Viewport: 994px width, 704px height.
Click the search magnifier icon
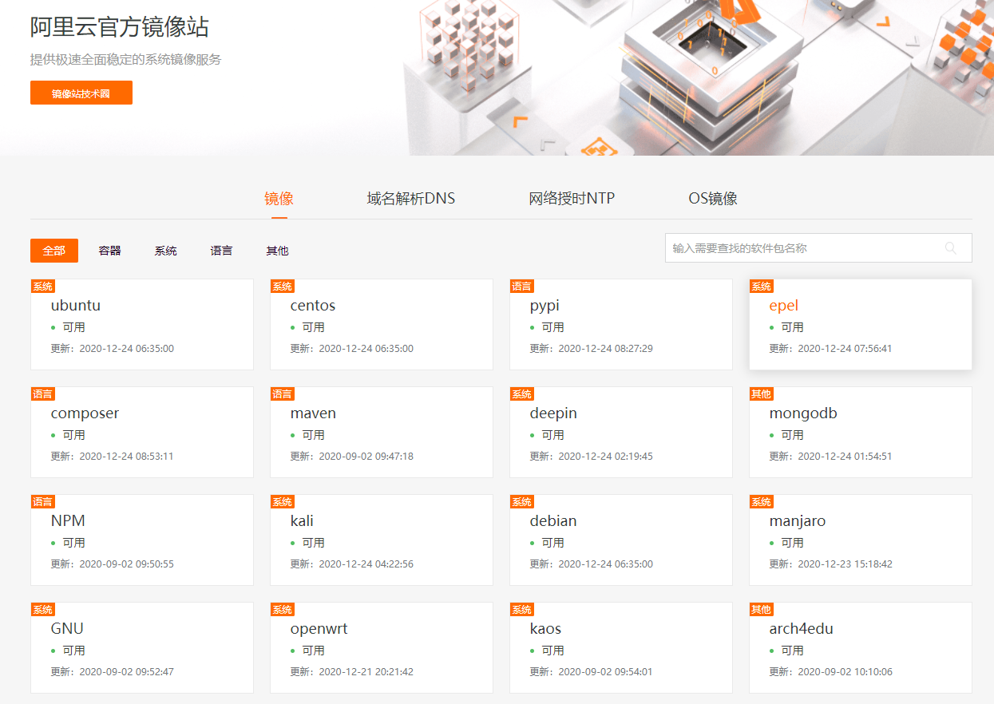click(x=950, y=248)
